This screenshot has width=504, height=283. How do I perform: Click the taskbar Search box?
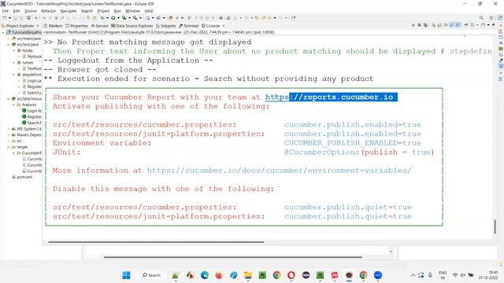[x=151, y=275]
